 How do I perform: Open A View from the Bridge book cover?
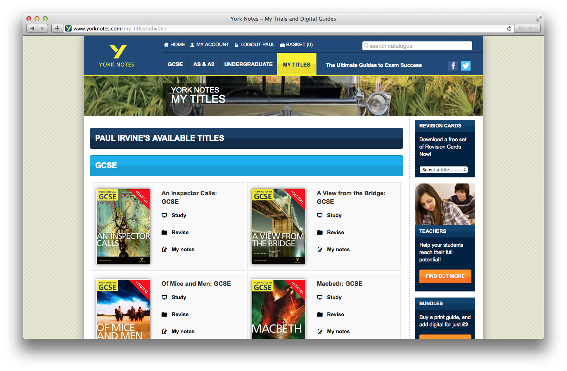(x=279, y=226)
